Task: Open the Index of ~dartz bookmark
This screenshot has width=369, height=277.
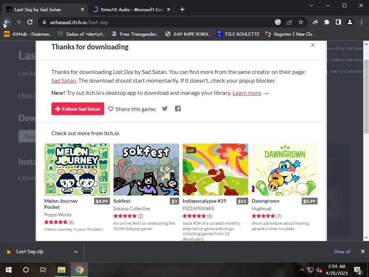Action: pos(82,34)
